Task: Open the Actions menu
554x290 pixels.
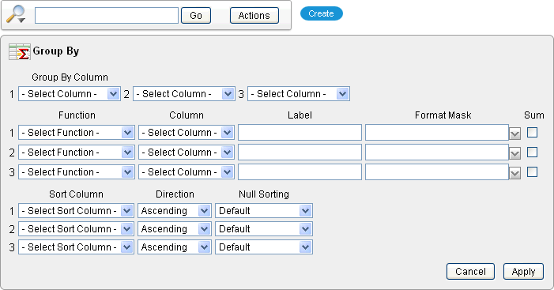Action: pyautogui.click(x=254, y=16)
